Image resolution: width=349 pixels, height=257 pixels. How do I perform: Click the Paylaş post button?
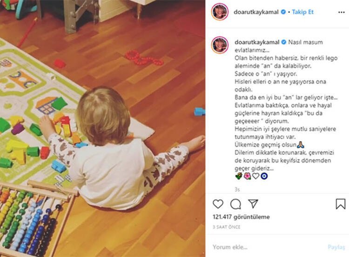(x=336, y=247)
